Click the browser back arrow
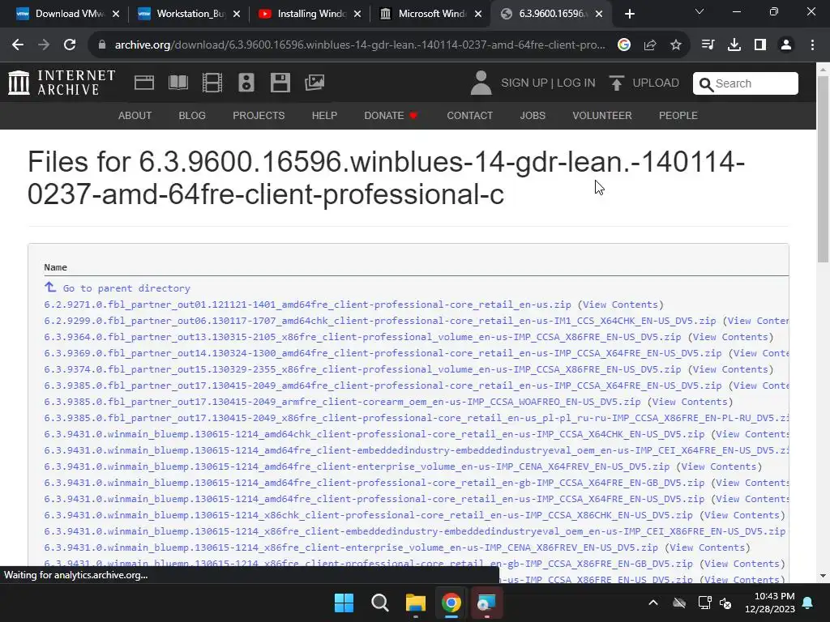 point(18,45)
